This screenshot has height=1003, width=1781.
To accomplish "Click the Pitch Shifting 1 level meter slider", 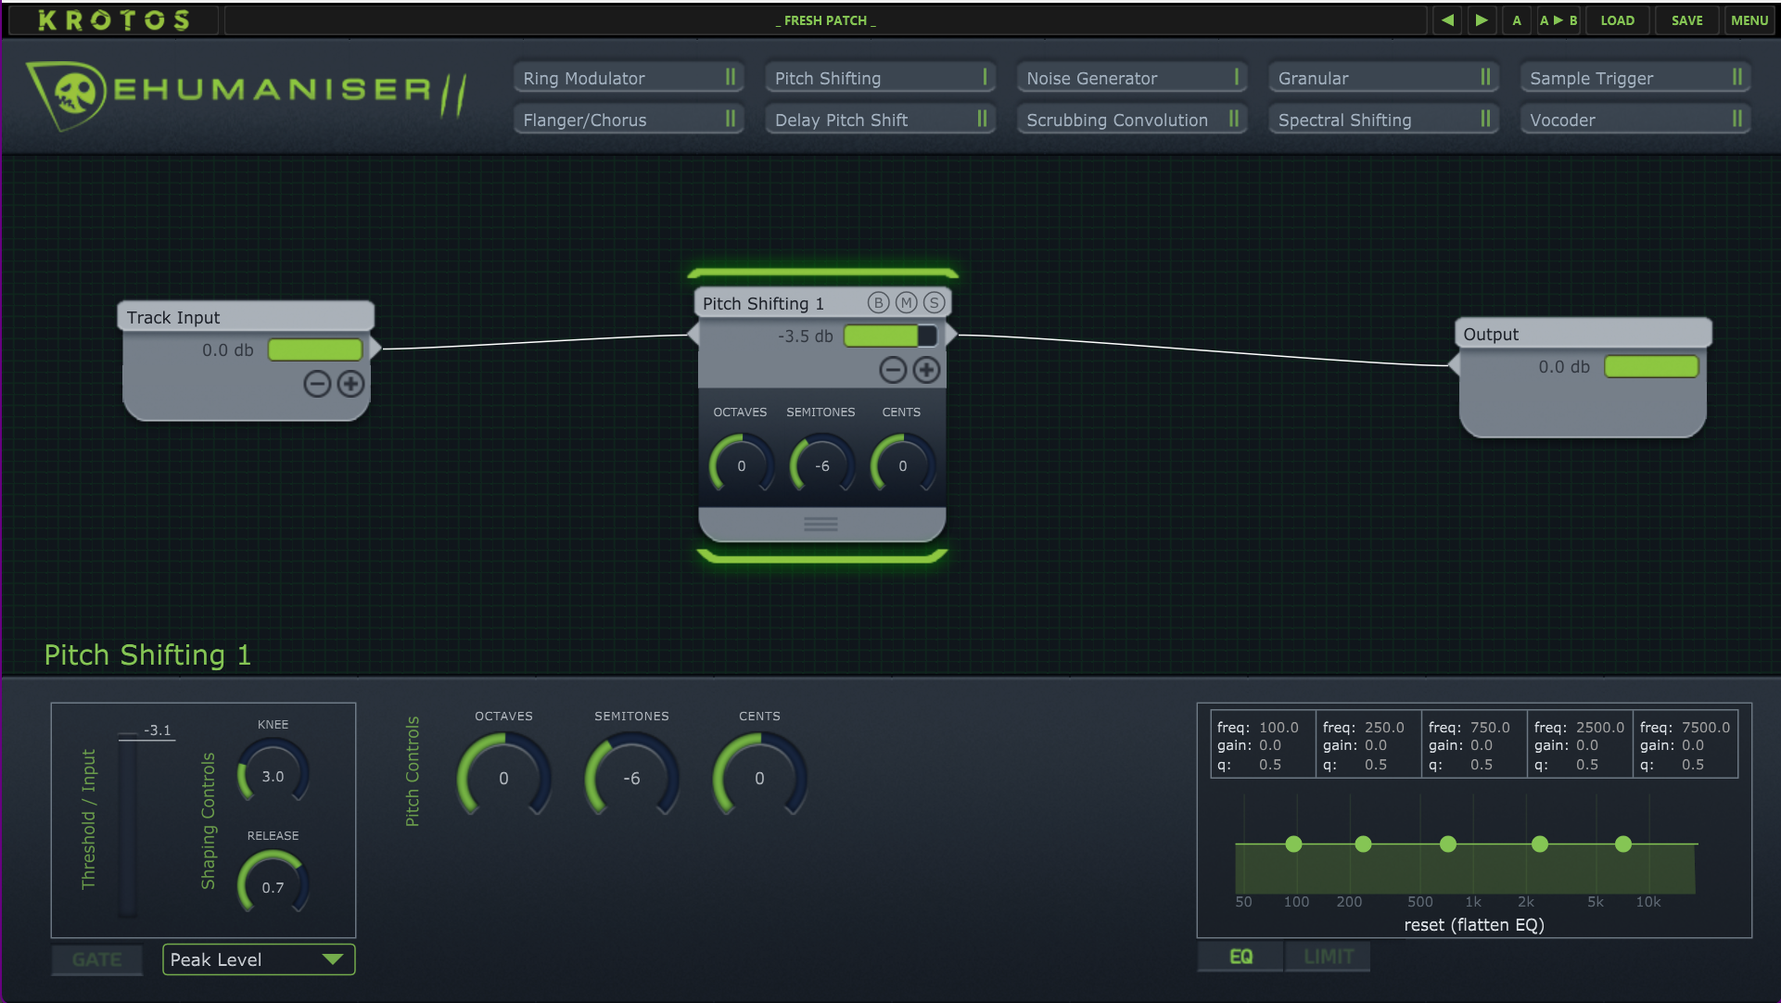I will (x=890, y=336).
